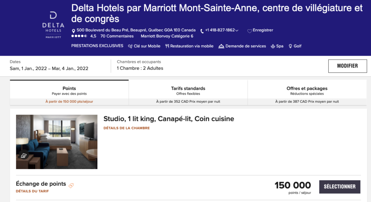Click the location pin icon by address

tap(74, 31)
